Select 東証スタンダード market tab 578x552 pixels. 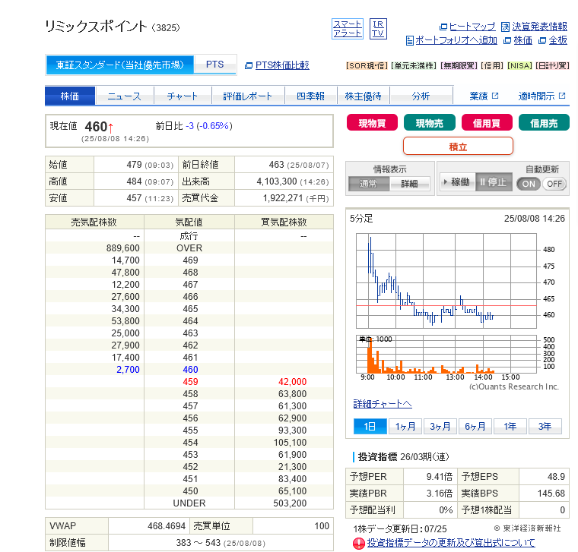(x=120, y=65)
